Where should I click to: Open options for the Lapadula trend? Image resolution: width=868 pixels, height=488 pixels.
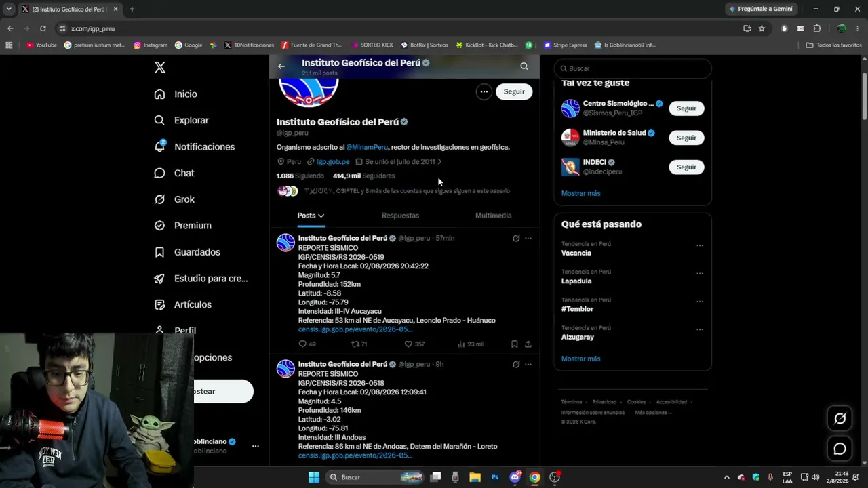tap(700, 274)
